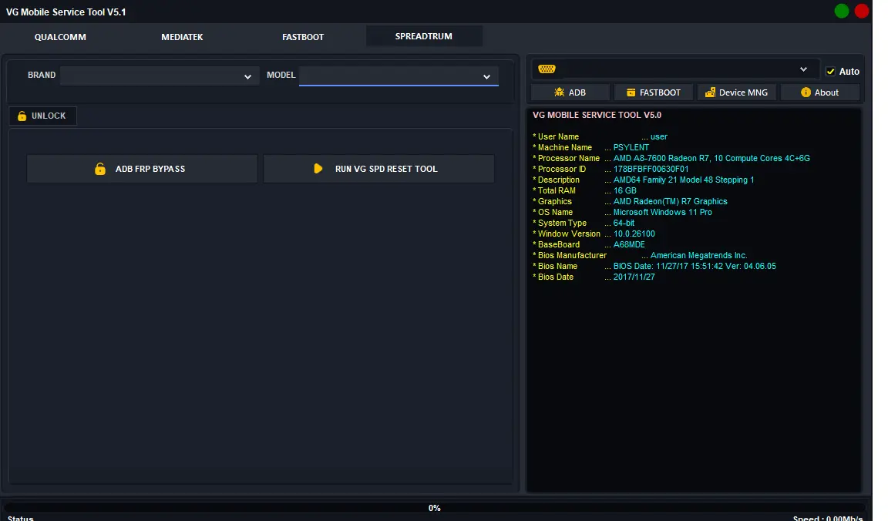Click the Bios Name BIOS Date 11/27/17 line
The height and width of the screenshot is (521, 888).
pos(654,266)
